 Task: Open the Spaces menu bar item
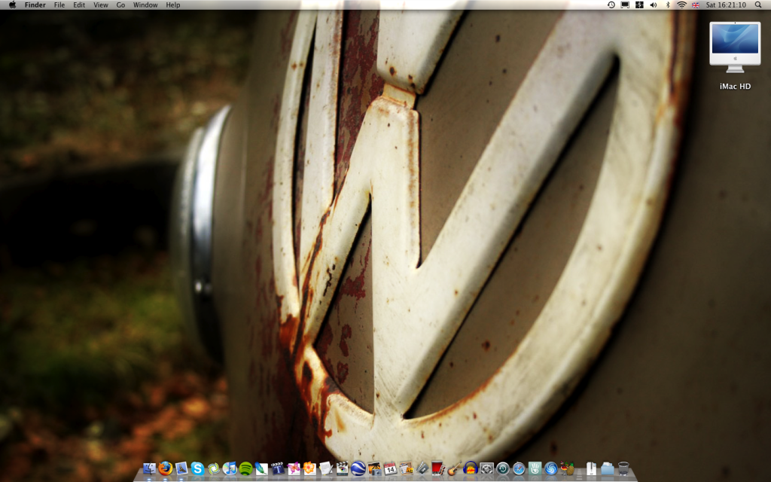click(x=639, y=5)
